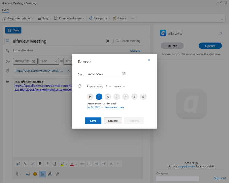Screen dimensions: 229x183
Task: Increase the paragraph indent
Action: tap(104, 164)
